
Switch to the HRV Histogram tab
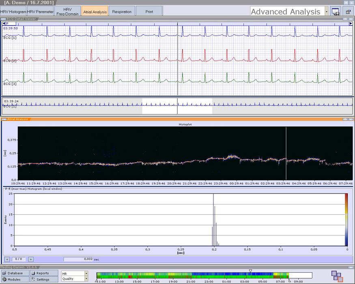(x=13, y=12)
